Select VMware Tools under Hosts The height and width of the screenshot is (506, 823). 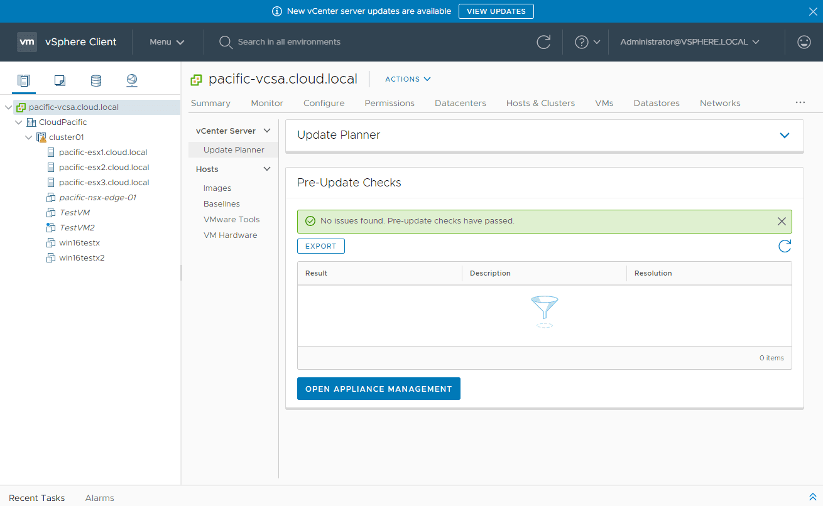231,220
